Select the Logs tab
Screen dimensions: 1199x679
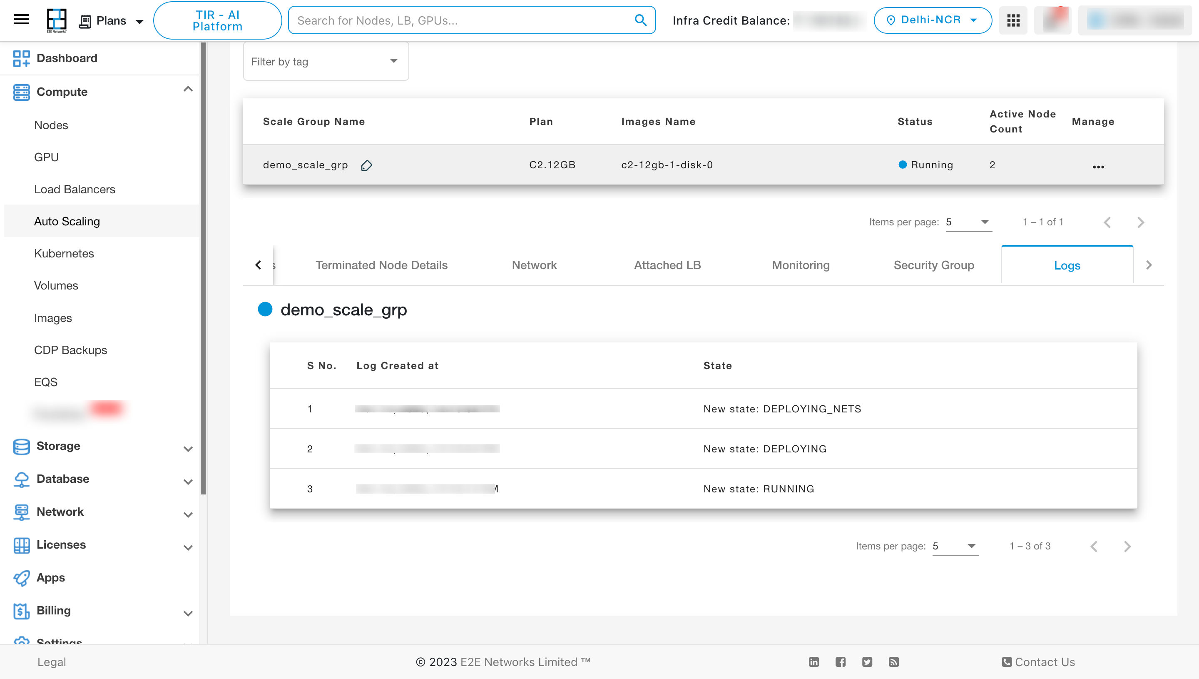point(1067,265)
